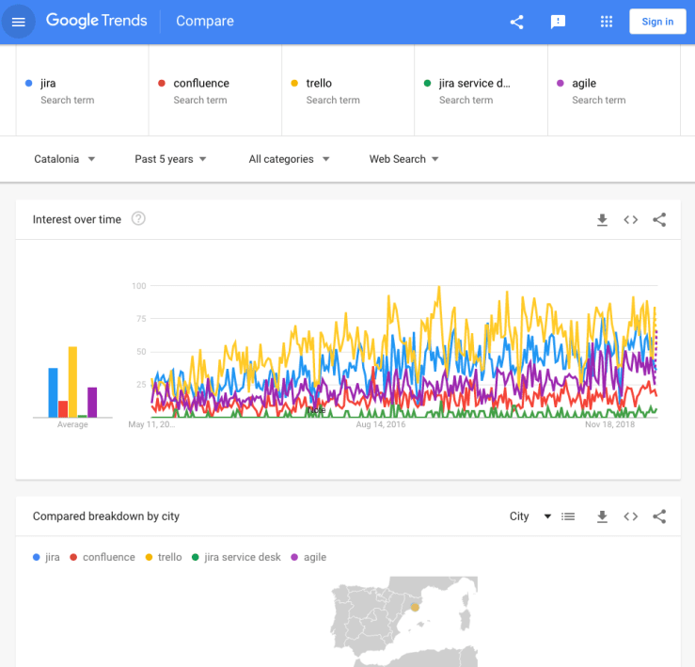Embed the breakdown by city widget
Viewport: 695px width, 667px height.
(x=631, y=516)
